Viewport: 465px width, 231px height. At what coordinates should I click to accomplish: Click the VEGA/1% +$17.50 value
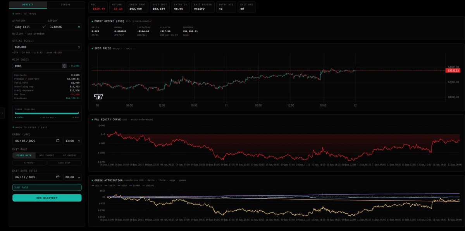coord(165,31)
